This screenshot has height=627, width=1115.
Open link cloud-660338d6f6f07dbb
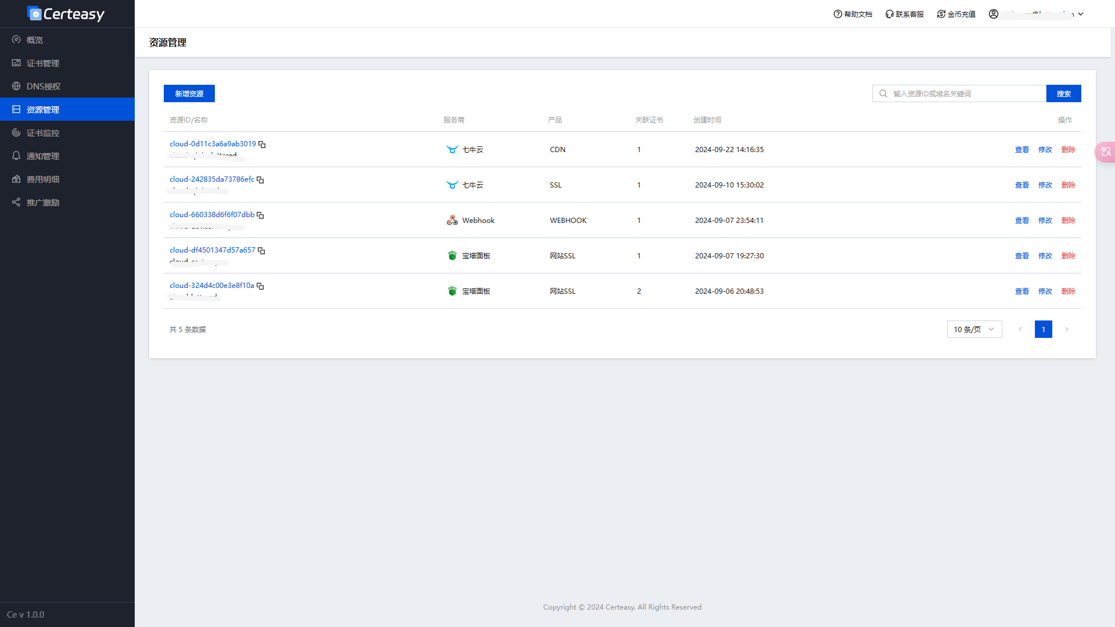coord(212,214)
